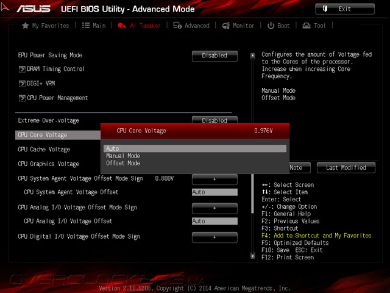The image size is (390, 293).
Task: Click the EPU Power Saving Mode label
Action: coord(50,55)
